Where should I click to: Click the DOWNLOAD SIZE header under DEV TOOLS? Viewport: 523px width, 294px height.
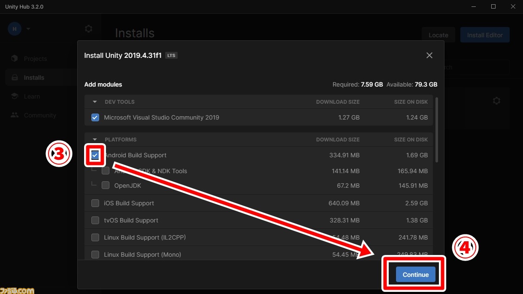coord(338,102)
